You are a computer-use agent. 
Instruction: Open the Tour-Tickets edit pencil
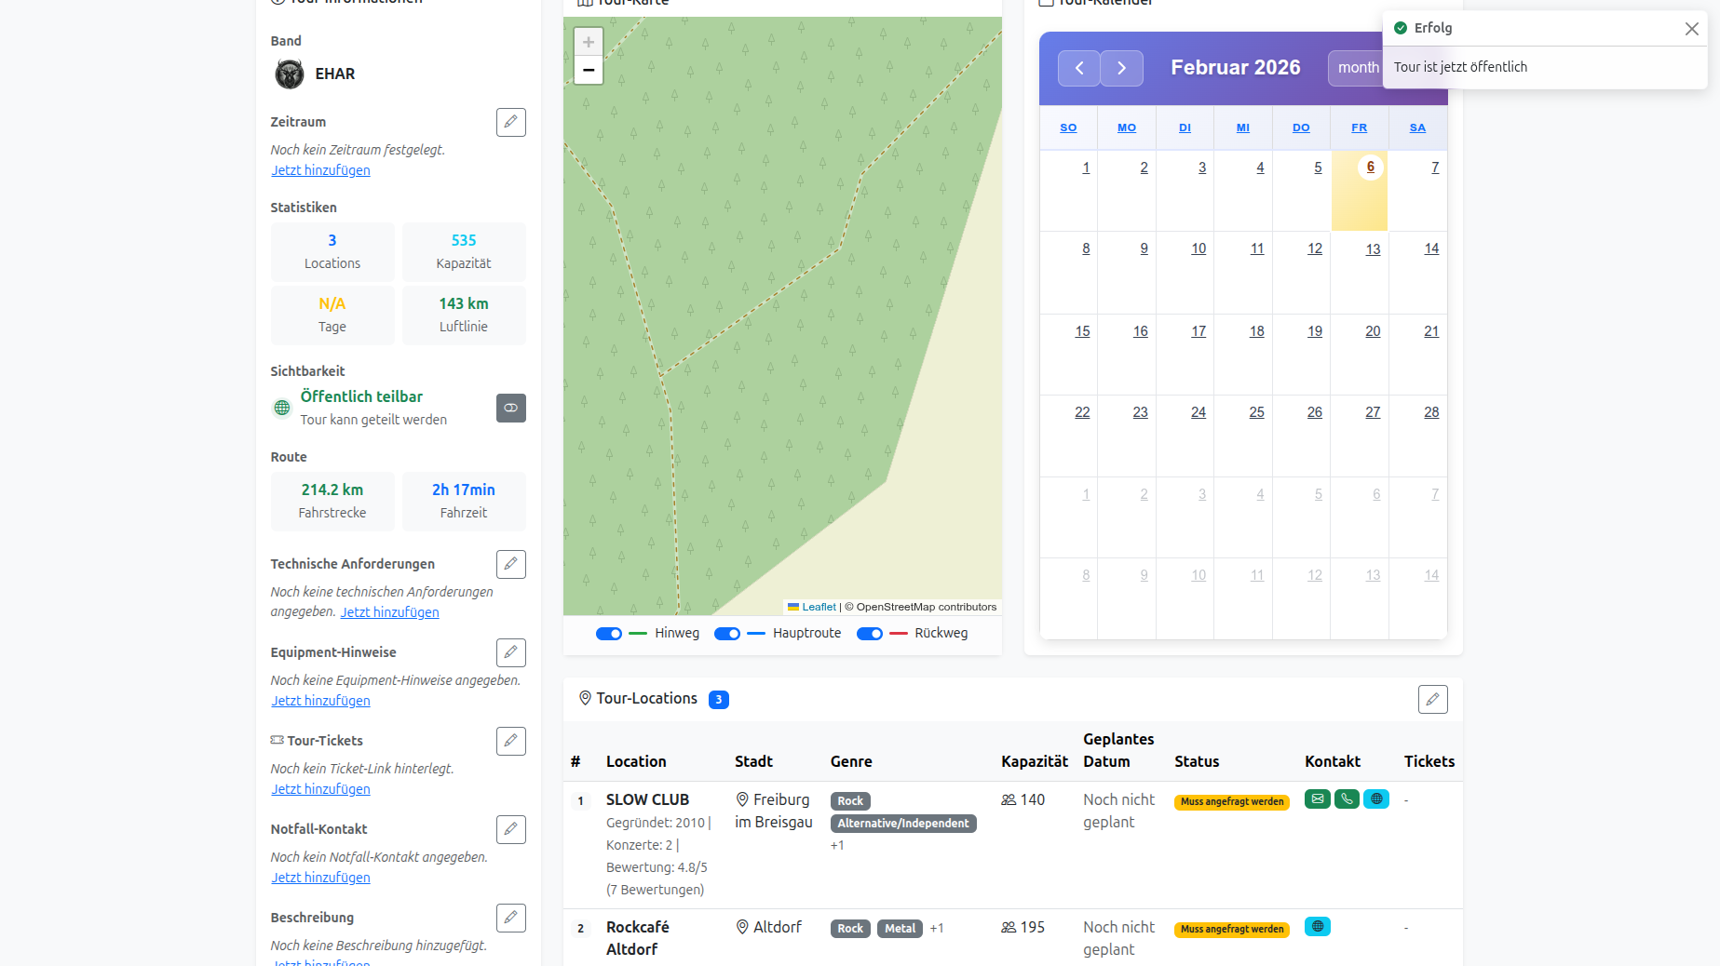pyautogui.click(x=510, y=741)
